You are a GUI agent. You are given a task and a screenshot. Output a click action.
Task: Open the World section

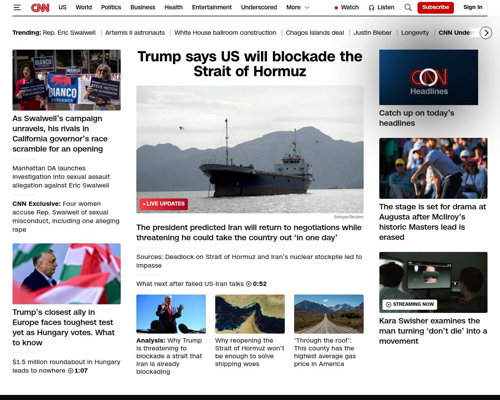point(84,7)
